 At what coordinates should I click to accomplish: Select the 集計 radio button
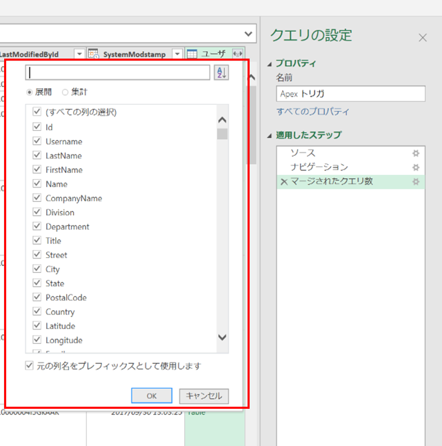66,92
